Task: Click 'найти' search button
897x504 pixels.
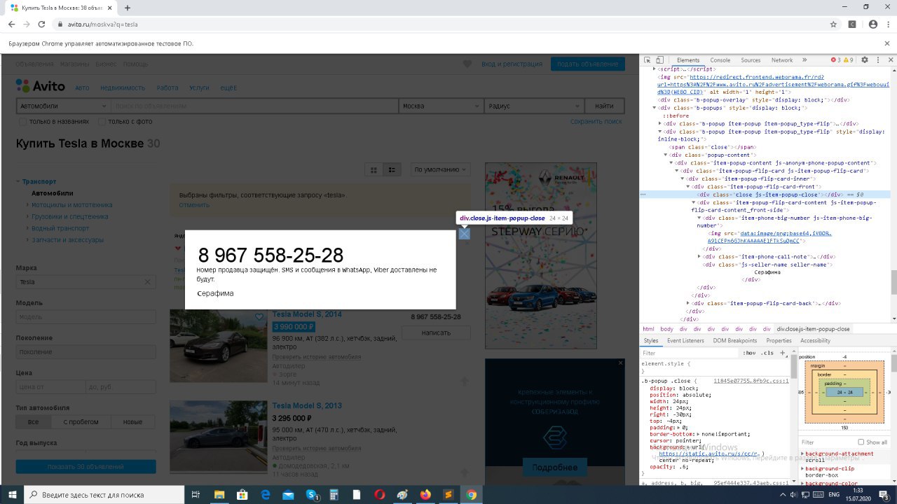Action: click(604, 106)
